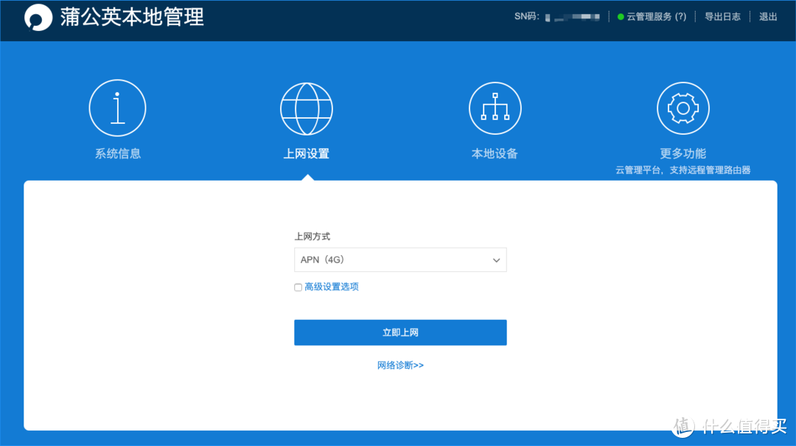
Task: Click the 蒲公英 logo in the header
Action: coord(38,16)
